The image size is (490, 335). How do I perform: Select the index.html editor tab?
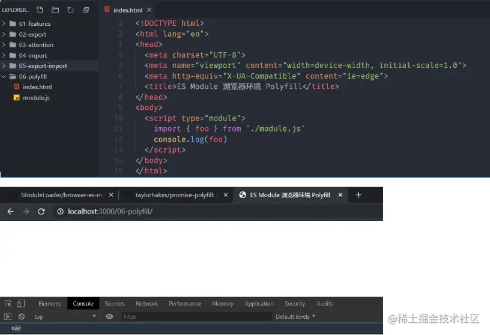point(127,10)
